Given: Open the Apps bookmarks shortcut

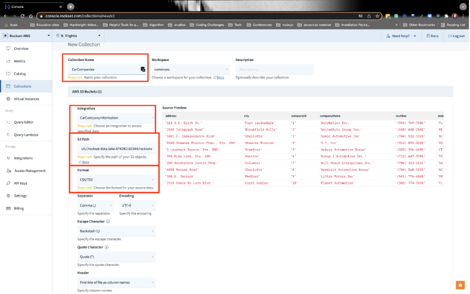Looking at the screenshot, I should coord(11,25).
